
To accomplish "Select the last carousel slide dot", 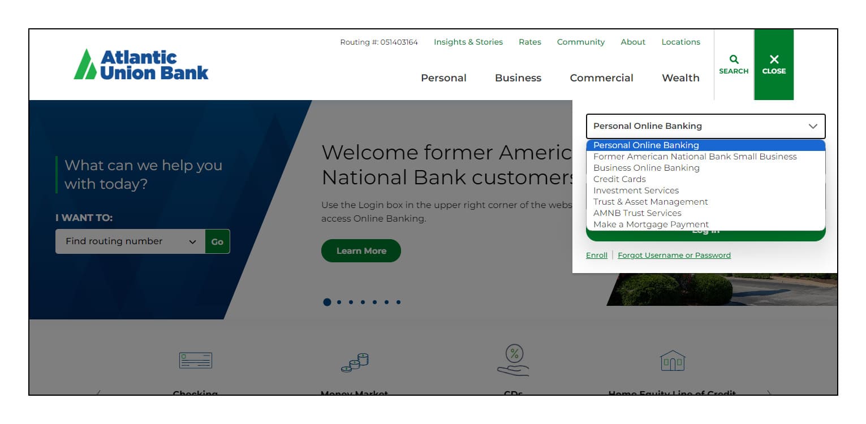I will tap(398, 302).
